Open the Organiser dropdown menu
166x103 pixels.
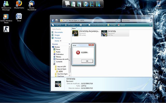click(58, 25)
